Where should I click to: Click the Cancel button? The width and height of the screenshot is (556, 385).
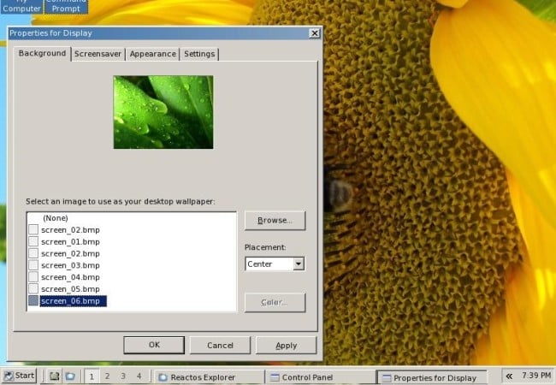pos(220,346)
